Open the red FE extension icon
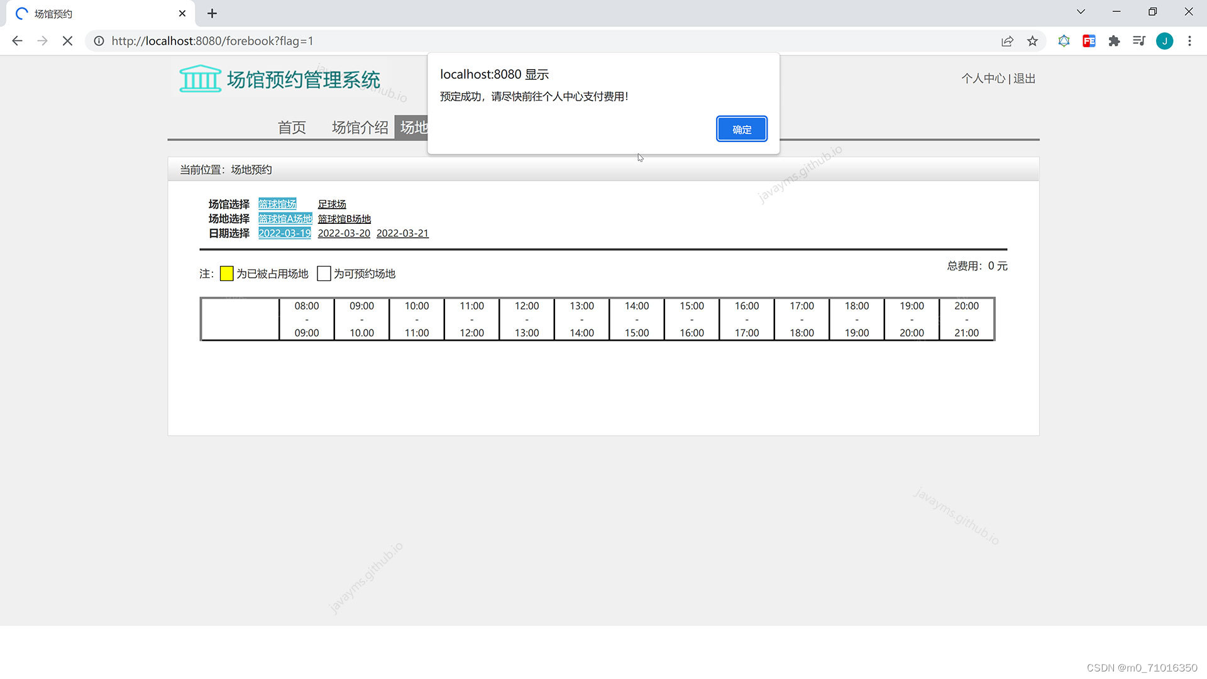Viewport: 1207px width, 679px height. pyautogui.click(x=1089, y=41)
